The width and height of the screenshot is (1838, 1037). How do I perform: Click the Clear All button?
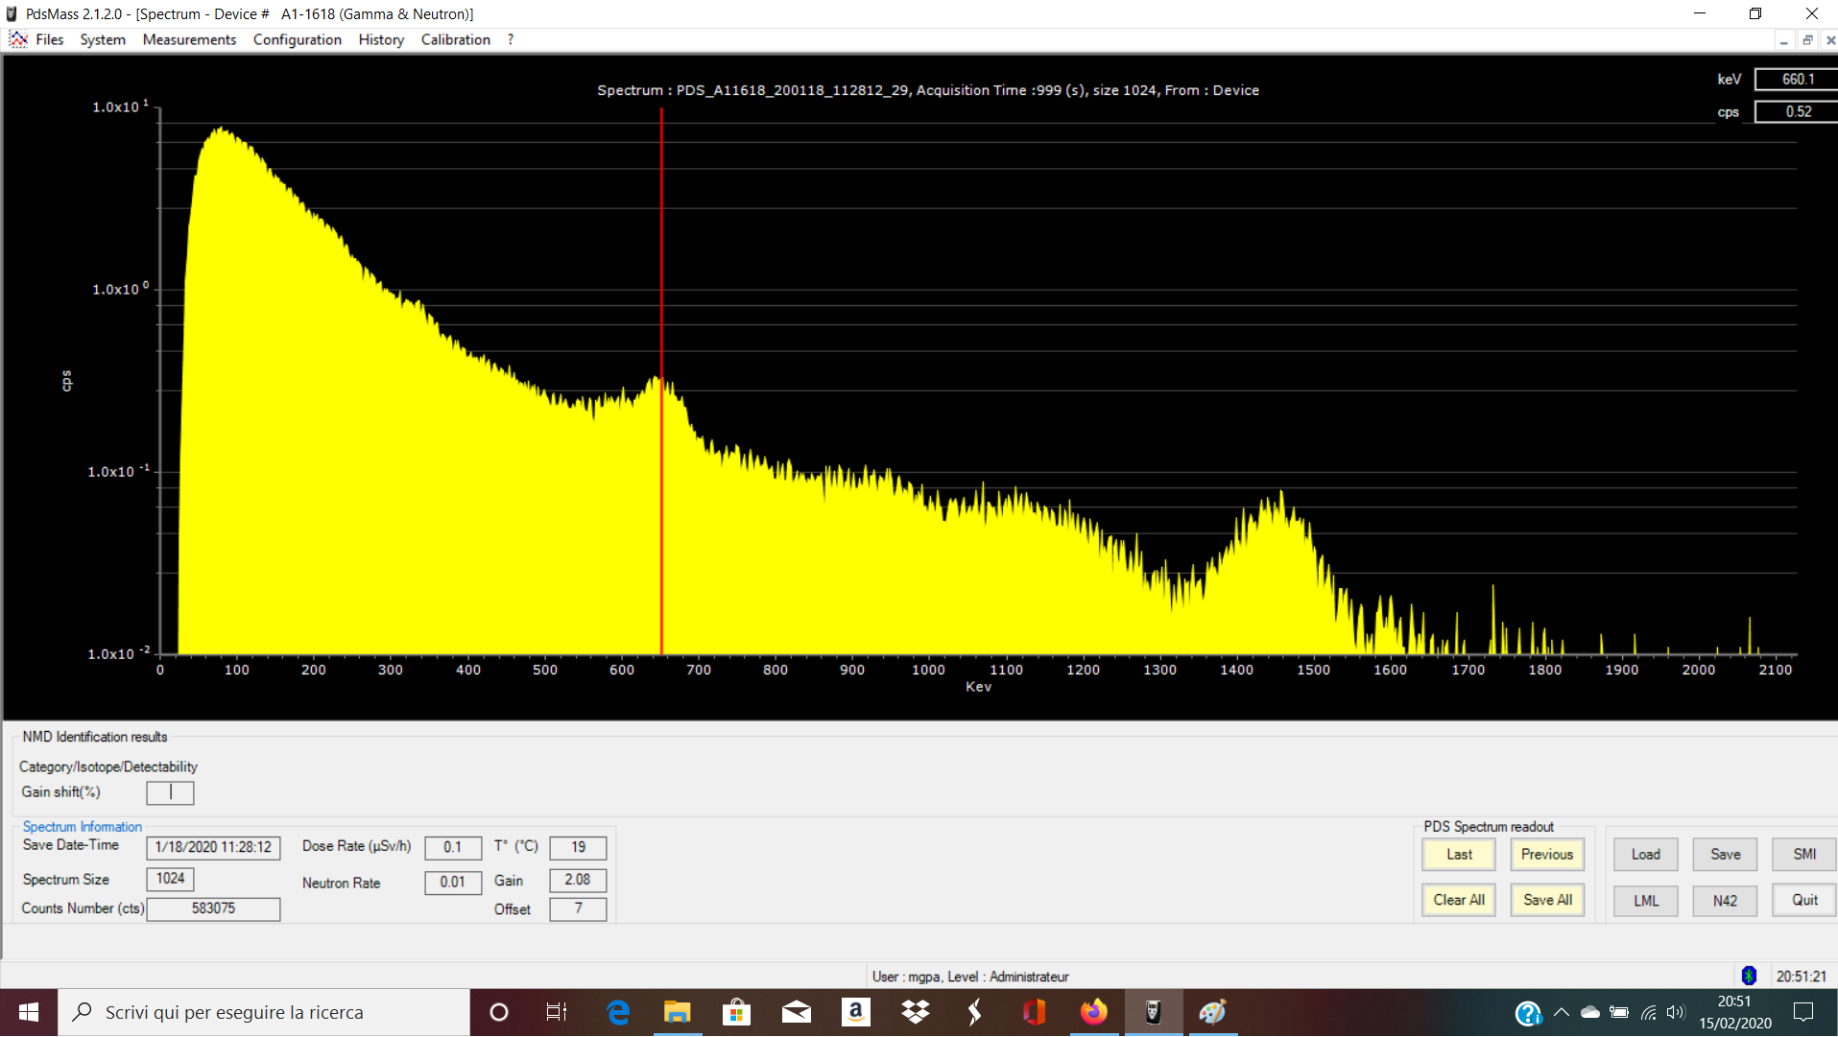1458,900
